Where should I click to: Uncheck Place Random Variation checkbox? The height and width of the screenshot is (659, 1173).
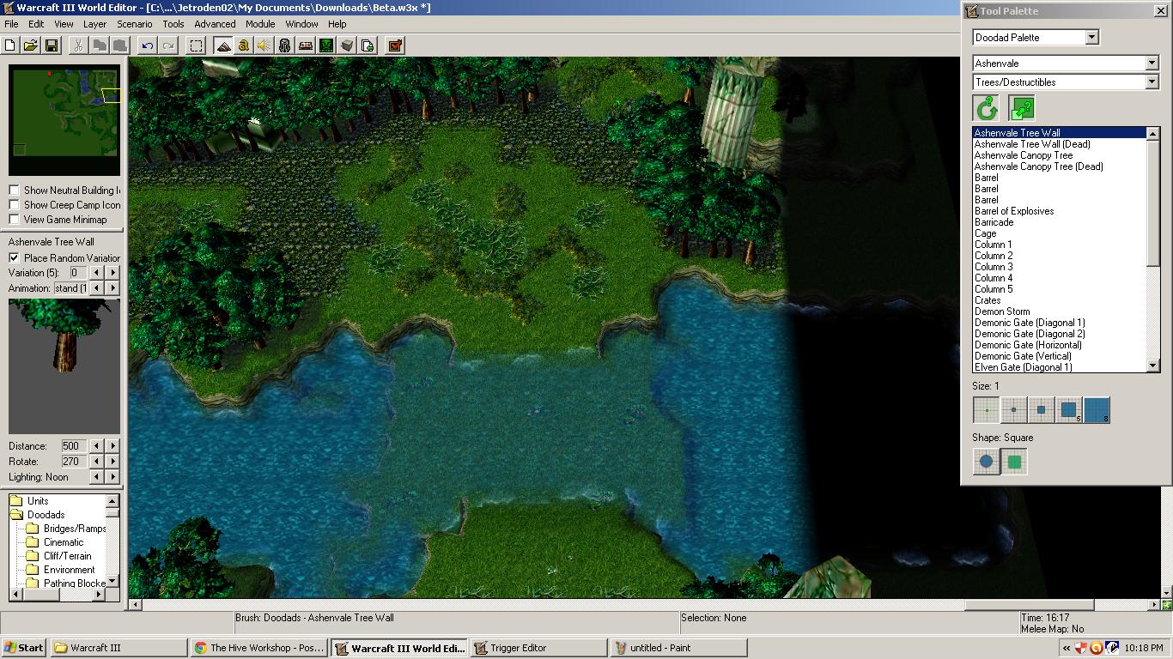coord(15,257)
